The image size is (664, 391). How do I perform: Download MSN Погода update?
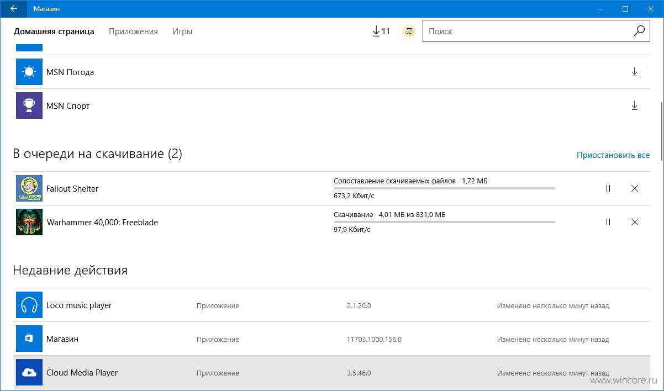[634, 72]
